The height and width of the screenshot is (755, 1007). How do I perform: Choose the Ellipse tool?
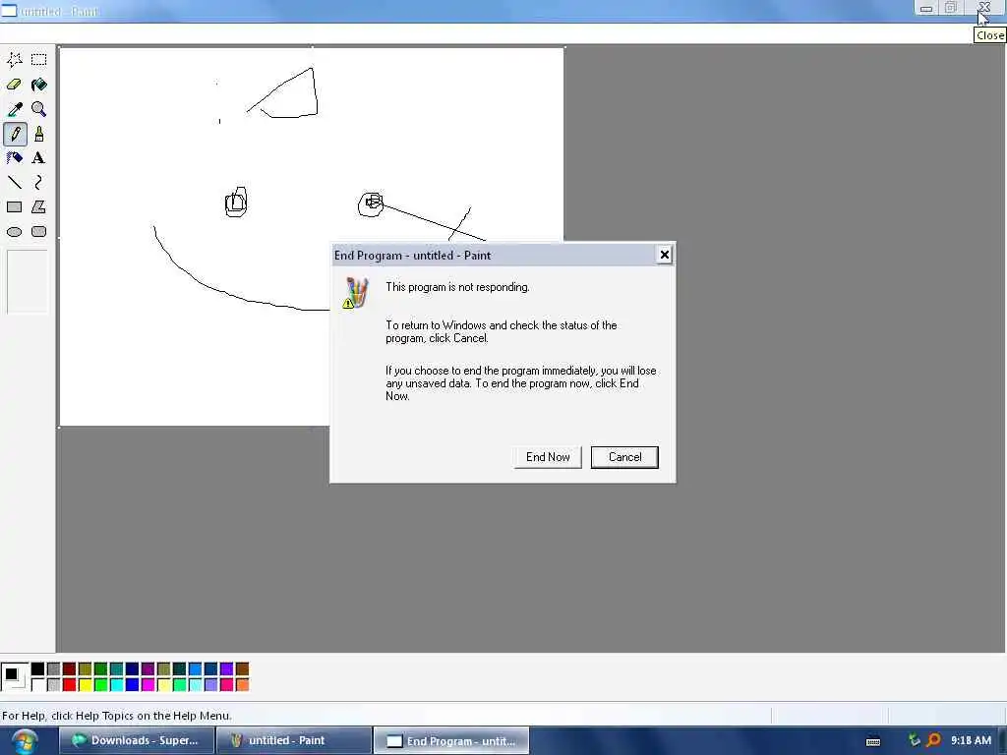[14, 232]
